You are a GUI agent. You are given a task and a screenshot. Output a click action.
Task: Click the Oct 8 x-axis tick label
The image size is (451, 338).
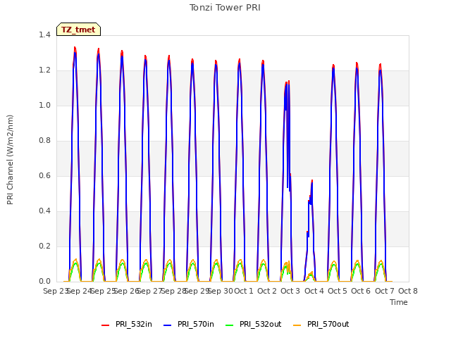[408, 291]
